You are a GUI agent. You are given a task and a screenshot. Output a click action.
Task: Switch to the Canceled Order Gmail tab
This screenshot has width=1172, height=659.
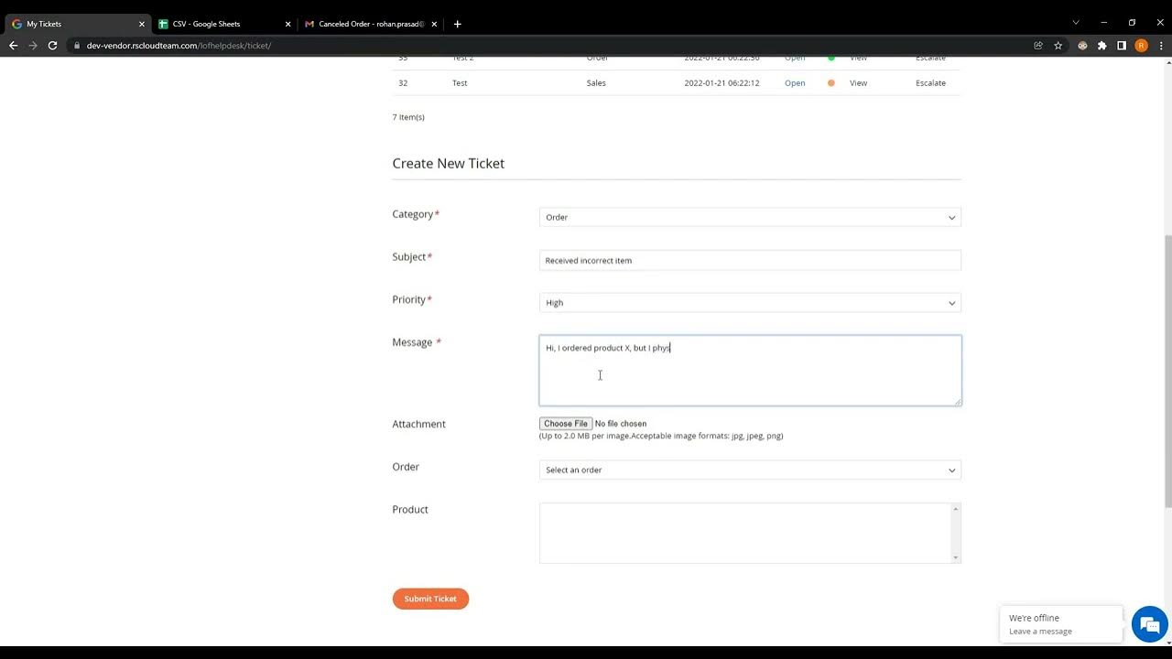(370, 24)
